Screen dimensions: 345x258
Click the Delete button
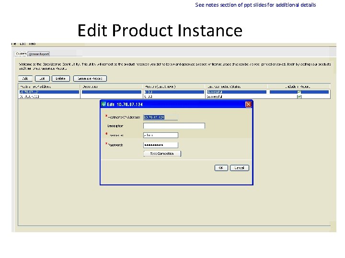click(x=61, y=78)
